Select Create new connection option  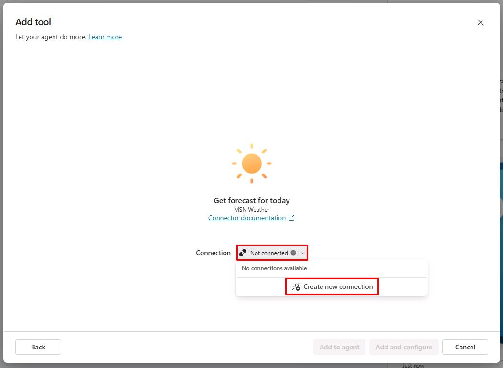click(338, 286)
